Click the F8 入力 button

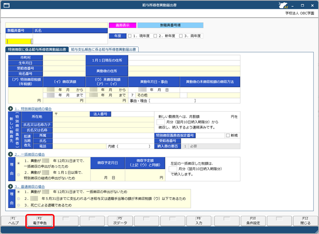199,221
